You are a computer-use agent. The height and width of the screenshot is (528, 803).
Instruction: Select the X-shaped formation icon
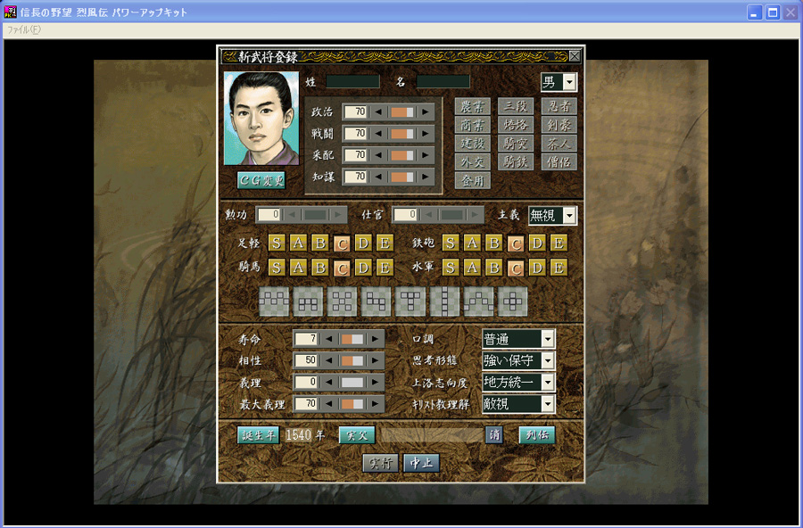coord(342,301)
